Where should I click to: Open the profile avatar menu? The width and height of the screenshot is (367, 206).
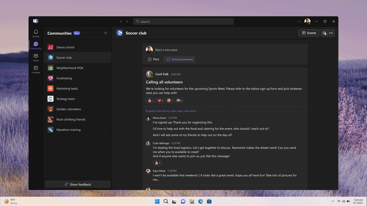tap(307, 22)
